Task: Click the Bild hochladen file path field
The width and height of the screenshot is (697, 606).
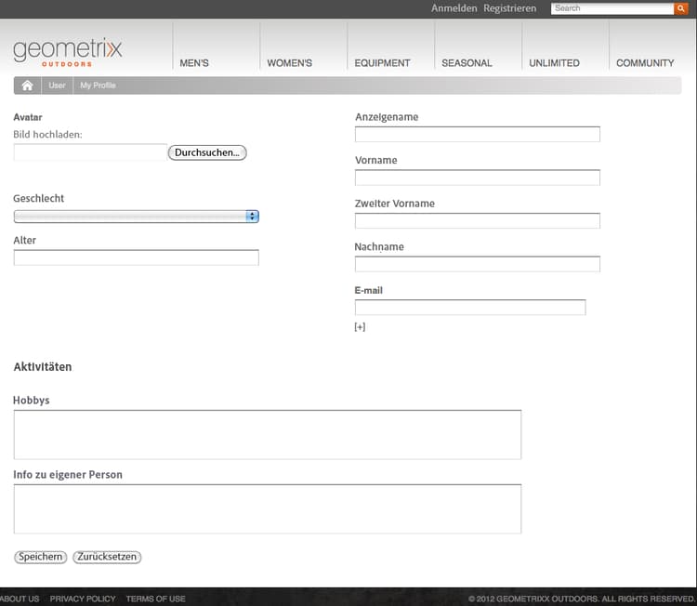Action: click(90, 152)
